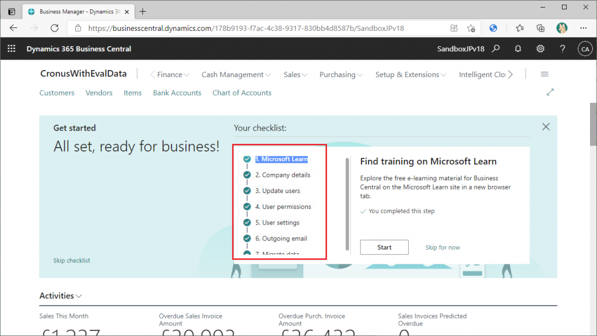Click the CronusWithEvalData company name

point(83,74)
